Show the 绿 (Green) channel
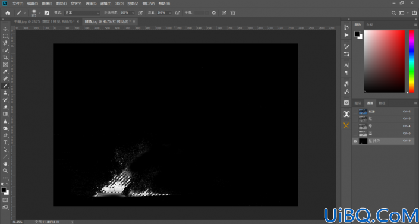The image size is (419, 224). tap(355, 126)
